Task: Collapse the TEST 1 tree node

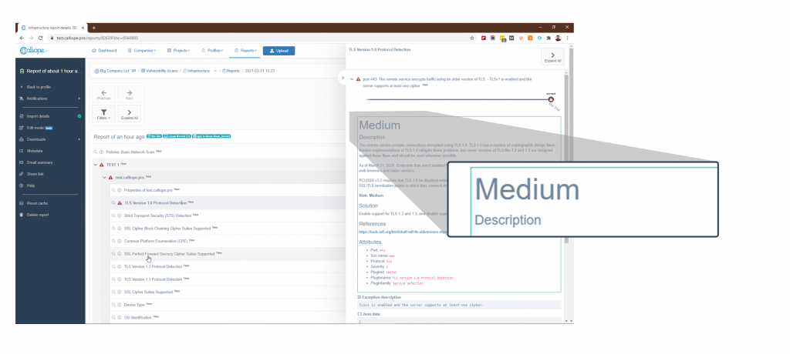Action: tap(96, 165)
